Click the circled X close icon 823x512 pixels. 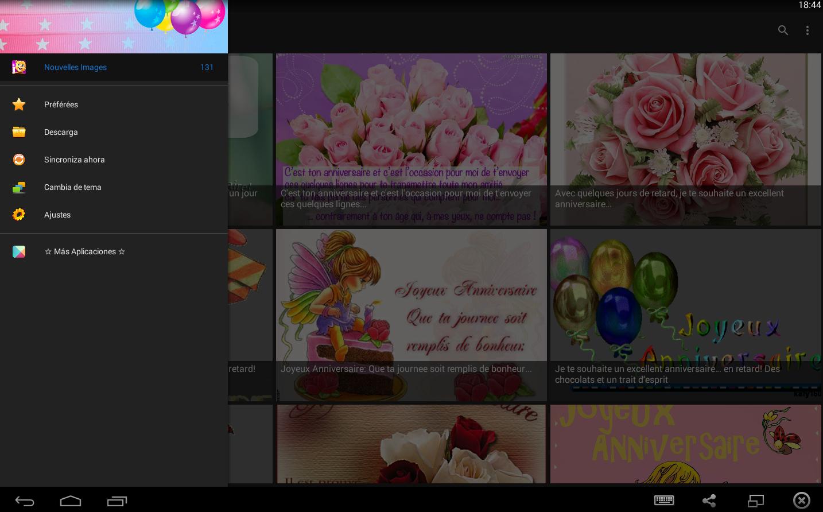[x=801, y=500]
